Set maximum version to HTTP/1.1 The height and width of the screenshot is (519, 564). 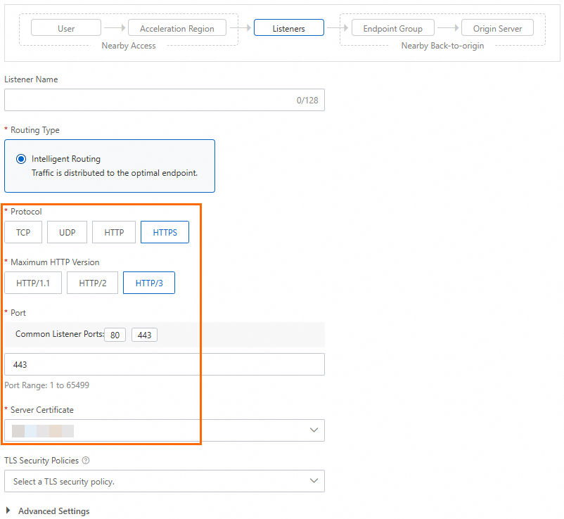coord(33,283)
